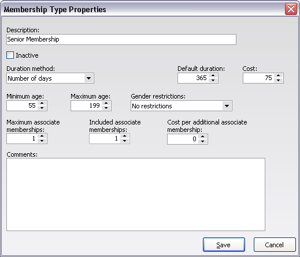300x257 pixels.
Task: Select the Default duration number field
Action: (x=193, y=78)
